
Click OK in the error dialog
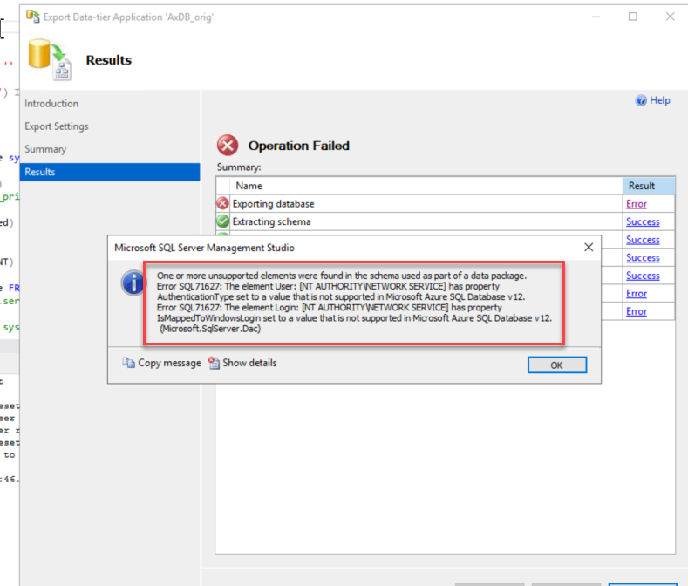tap(557, 365)
